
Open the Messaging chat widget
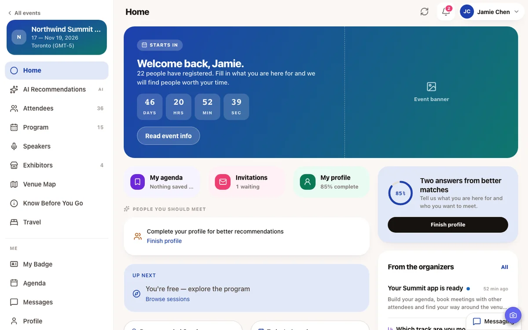point(493,322)
